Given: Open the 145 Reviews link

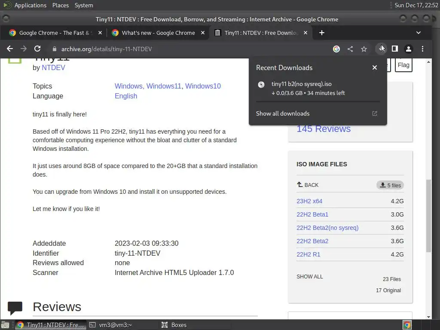Looking at the screenshot, I should [324, 128].
